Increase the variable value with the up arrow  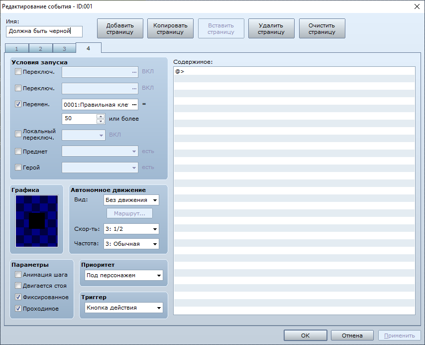click(101, 116)
